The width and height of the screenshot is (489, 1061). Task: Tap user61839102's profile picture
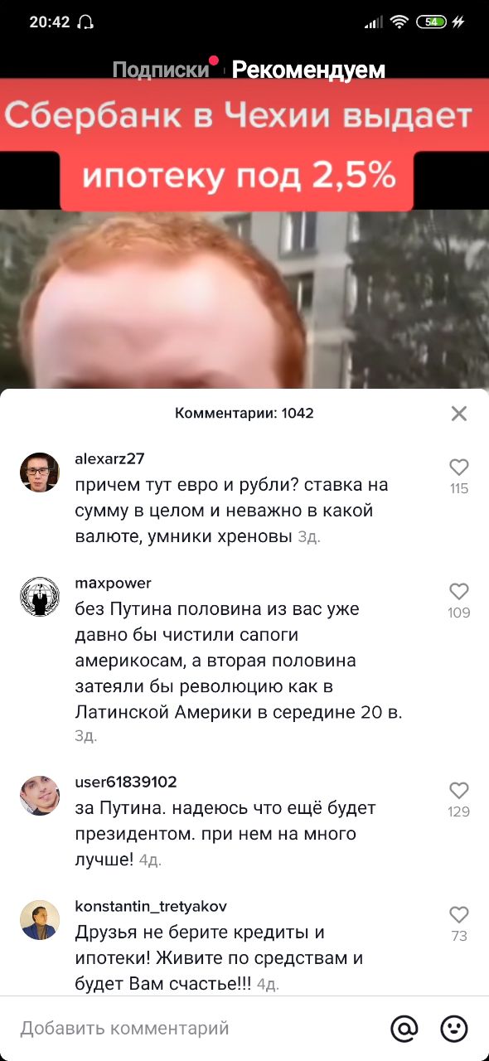(x=40, y=796)
